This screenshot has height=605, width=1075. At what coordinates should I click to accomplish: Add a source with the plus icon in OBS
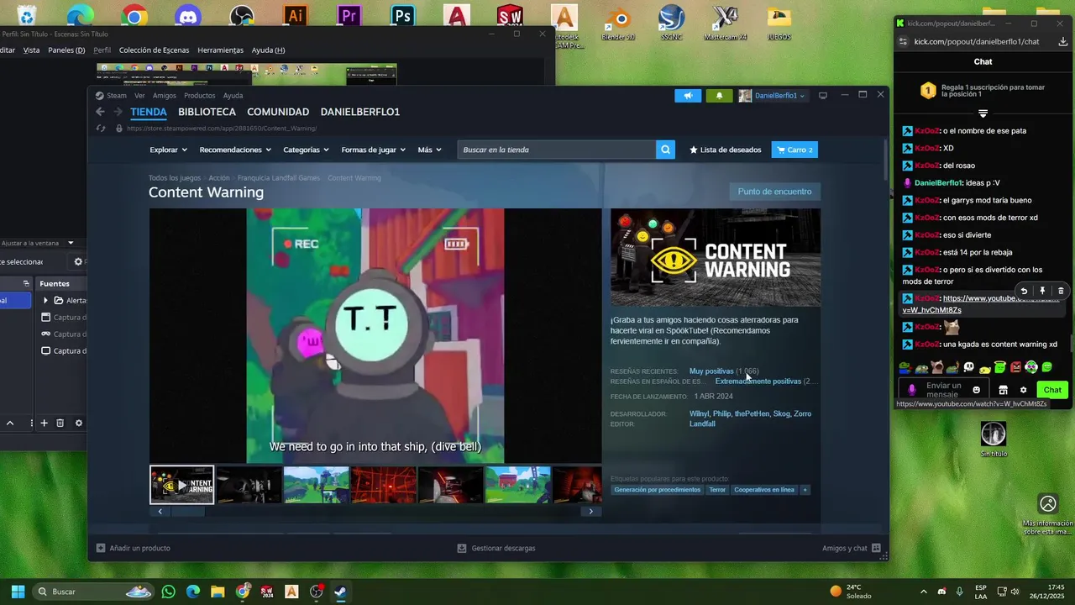(45, 423)
